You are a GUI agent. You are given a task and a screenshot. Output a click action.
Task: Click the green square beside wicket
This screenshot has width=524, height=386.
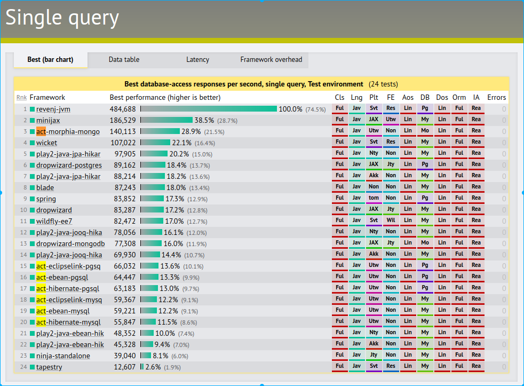click(x=33, y=143)
